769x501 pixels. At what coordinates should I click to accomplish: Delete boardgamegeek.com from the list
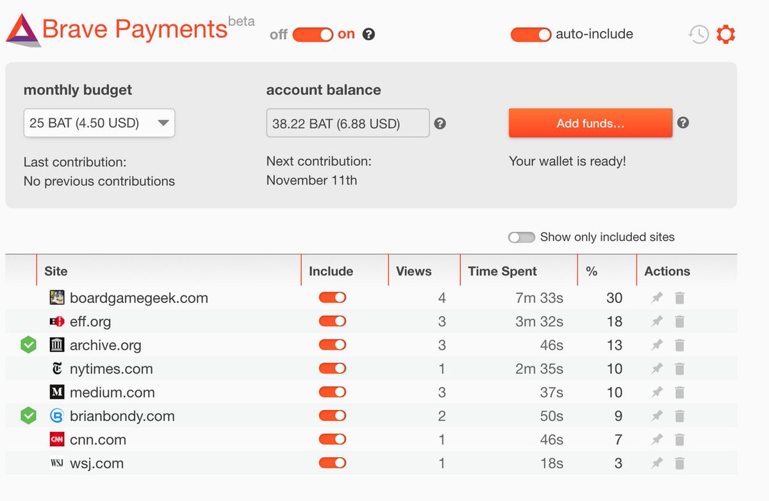click(680, 298)
